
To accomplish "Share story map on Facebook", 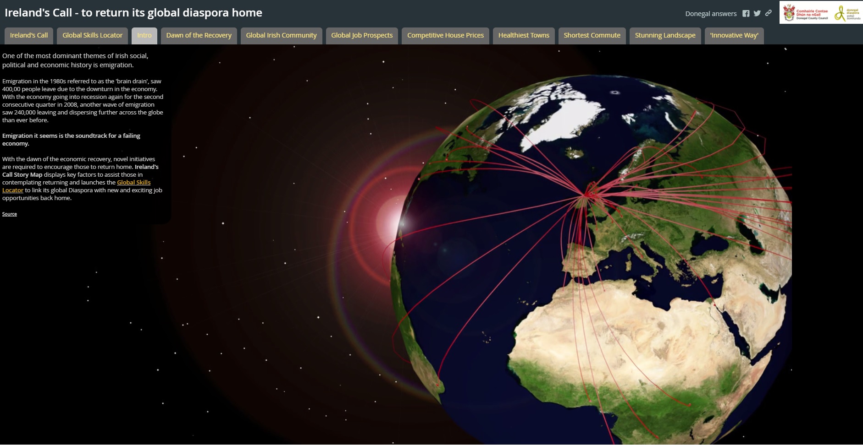I will pyautogui.click(x=746, y=14).
